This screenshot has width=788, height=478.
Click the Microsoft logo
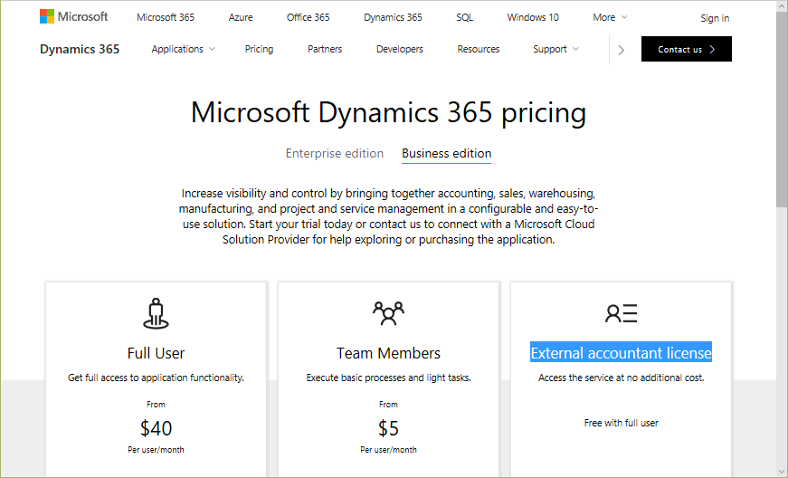[74, 16]
